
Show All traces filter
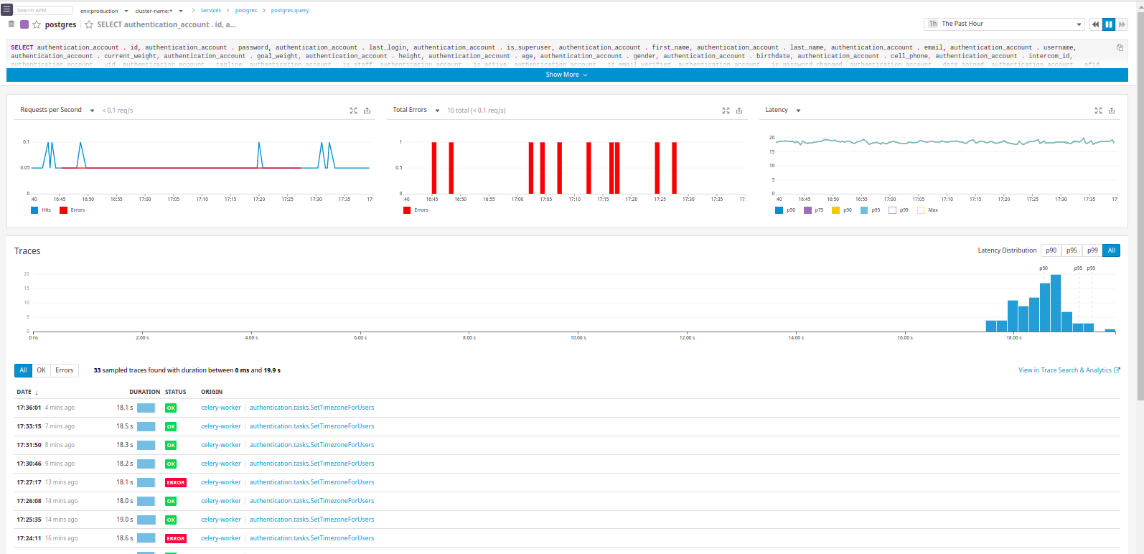(23, 370)
